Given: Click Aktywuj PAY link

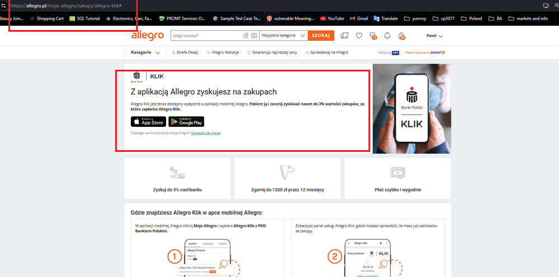Looking at the screenshot, I should [x=388, y=52].
